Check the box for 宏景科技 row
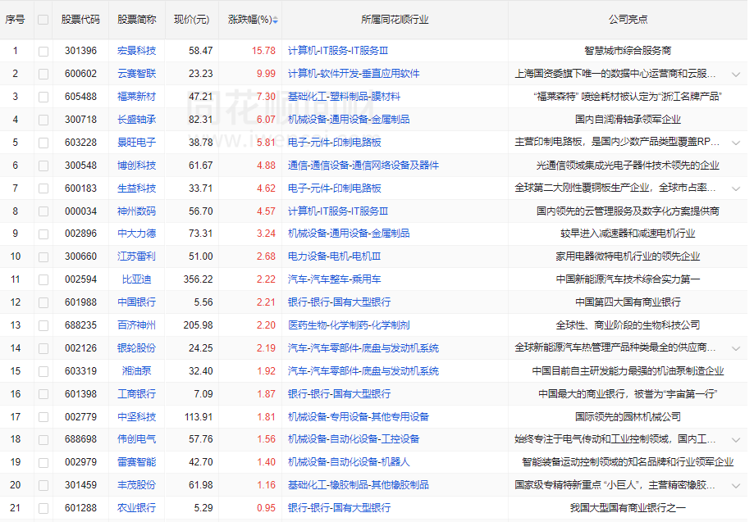The image size is (754, 522). point(43,51)
